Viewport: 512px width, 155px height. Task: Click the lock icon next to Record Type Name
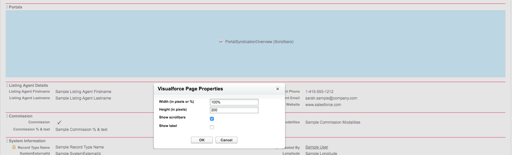pos(14,147)
